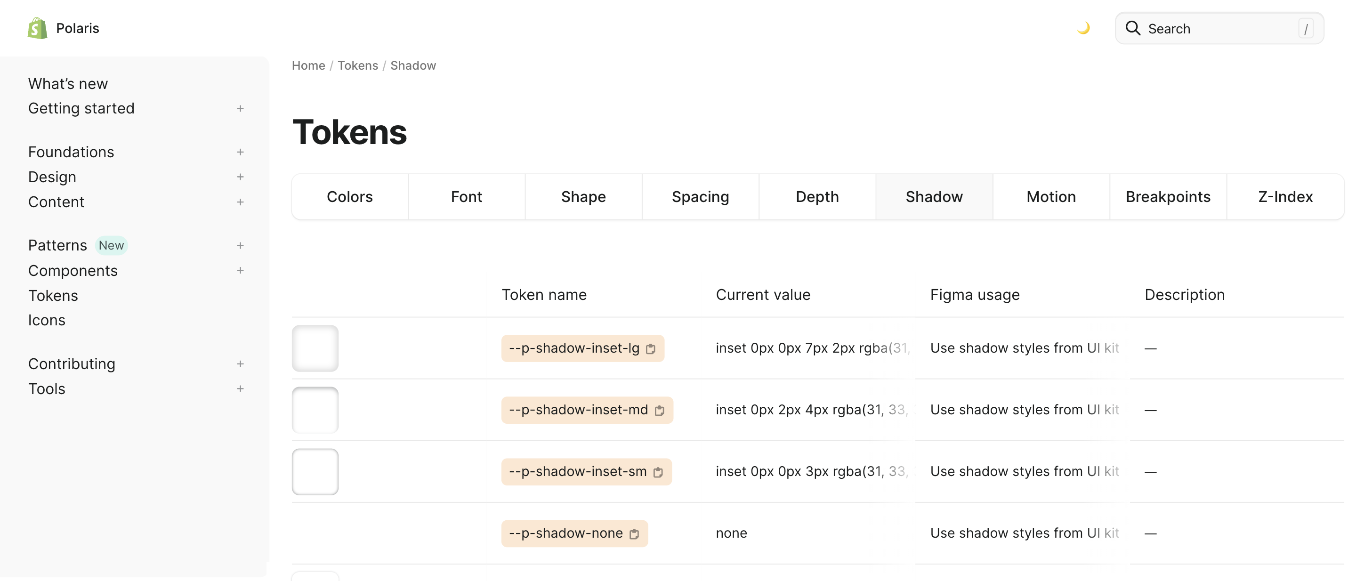This screenshot has height=581, width=1356.
Task: Switch to the Colors tab
Action: pyautogui.click(x=349, y=197)
